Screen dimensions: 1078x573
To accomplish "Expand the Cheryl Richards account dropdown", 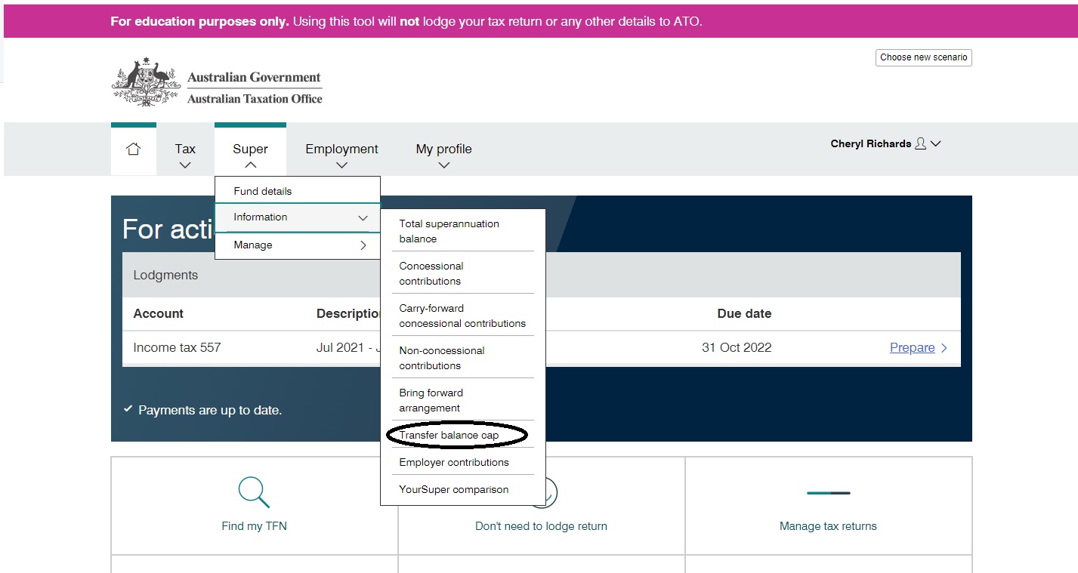I will pos(936,143).
